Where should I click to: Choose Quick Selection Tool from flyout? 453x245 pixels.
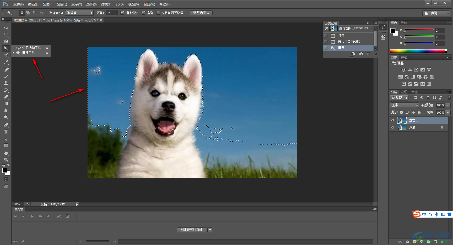click(31, 48)
